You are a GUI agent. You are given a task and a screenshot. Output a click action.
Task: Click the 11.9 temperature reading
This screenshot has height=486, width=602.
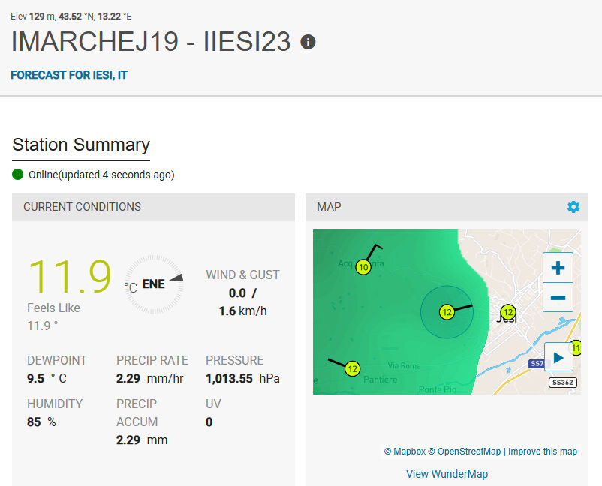click(x=70, y=276)
